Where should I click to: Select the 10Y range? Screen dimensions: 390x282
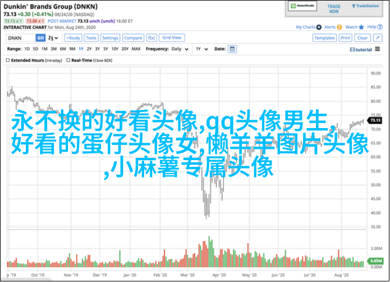click(x=114, y=49)
